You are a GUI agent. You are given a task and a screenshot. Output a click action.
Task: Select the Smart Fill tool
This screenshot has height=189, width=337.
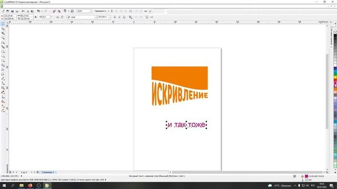(x=3, y=47)
